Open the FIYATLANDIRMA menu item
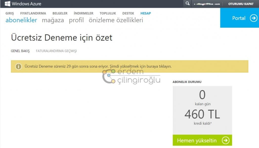Screen dimensions: 259x148 33,13
